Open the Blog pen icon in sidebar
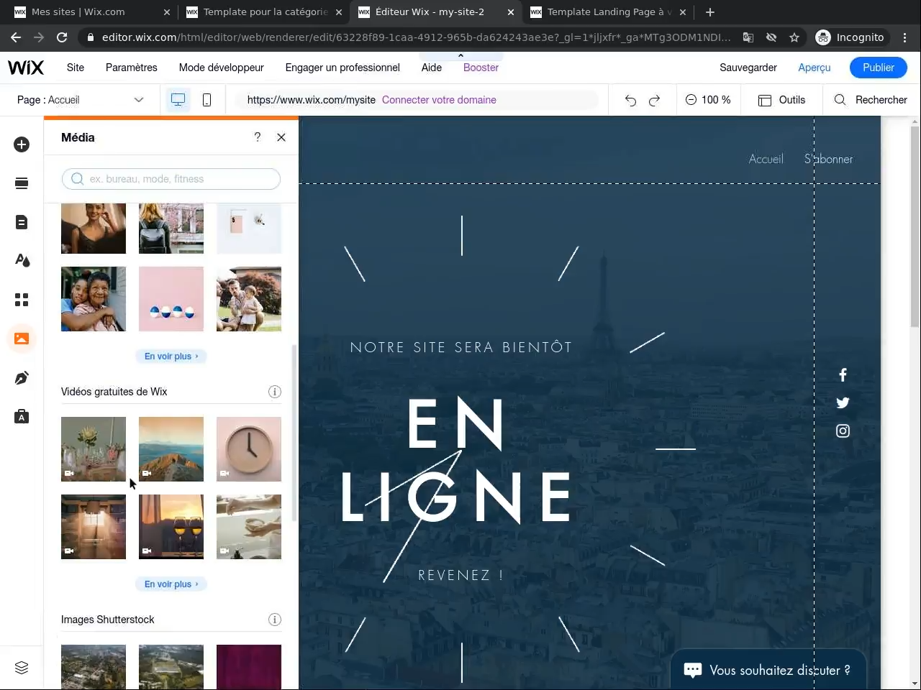The height and width of the screenshot is (690, 921). point(22,377)
